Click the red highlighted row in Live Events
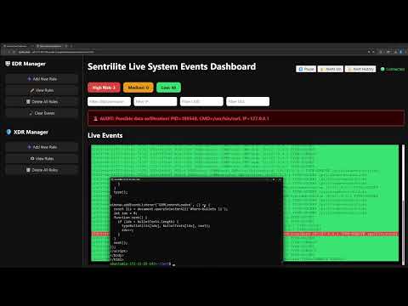 tap(341, 234)
